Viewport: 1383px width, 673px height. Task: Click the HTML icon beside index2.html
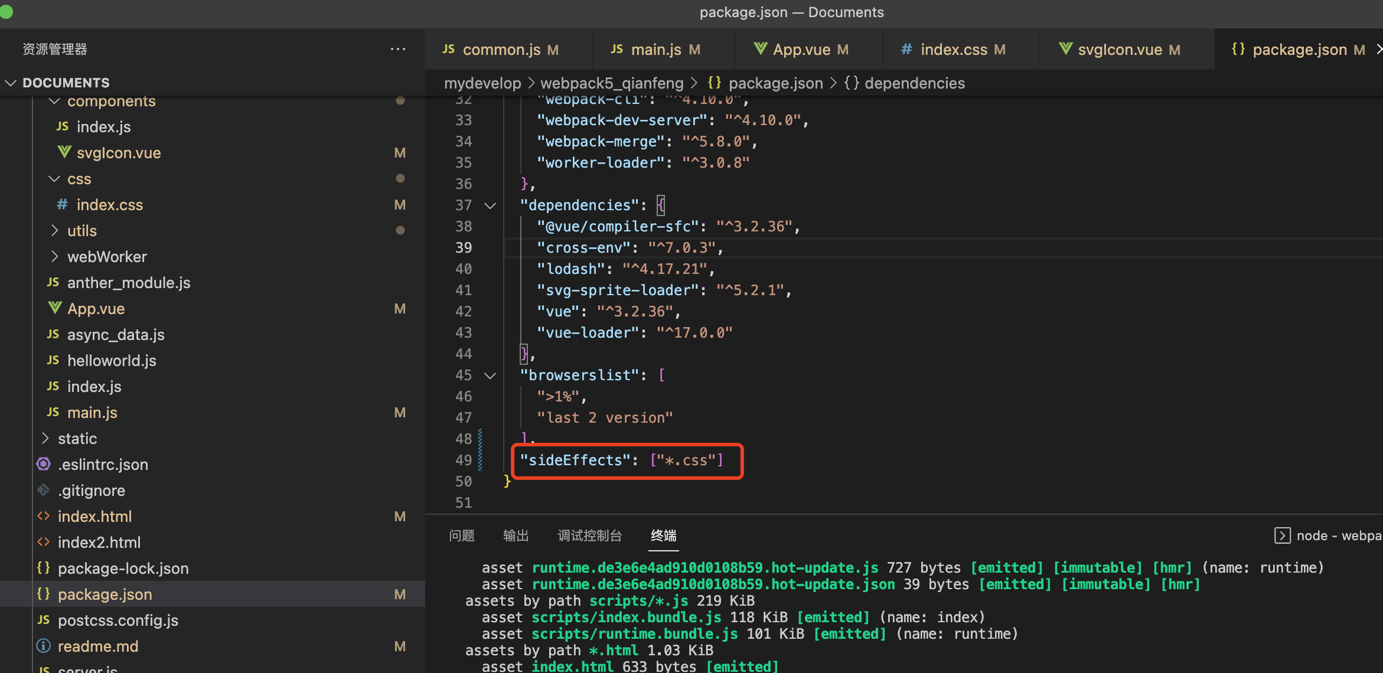tap(44, 542)
